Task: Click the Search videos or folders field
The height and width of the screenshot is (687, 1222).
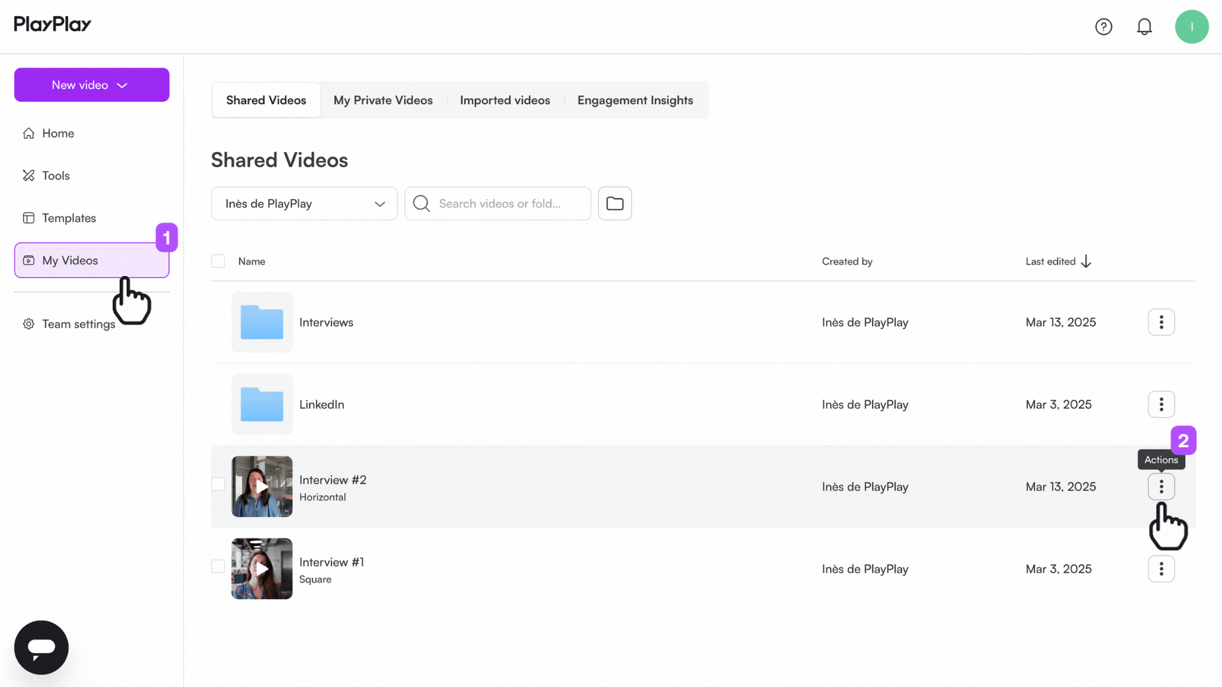Action: pyautogui.click(x=498, y=204)
